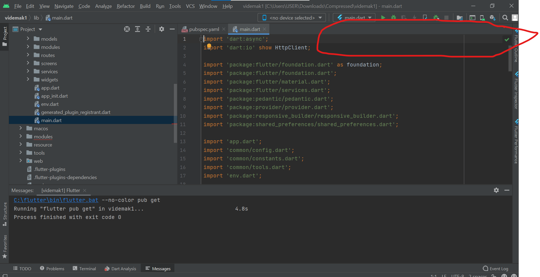The height and width of the screenshot is (277, 540).
Task: Open the Flutter Inspector sidebar
Action: (516, 90)
